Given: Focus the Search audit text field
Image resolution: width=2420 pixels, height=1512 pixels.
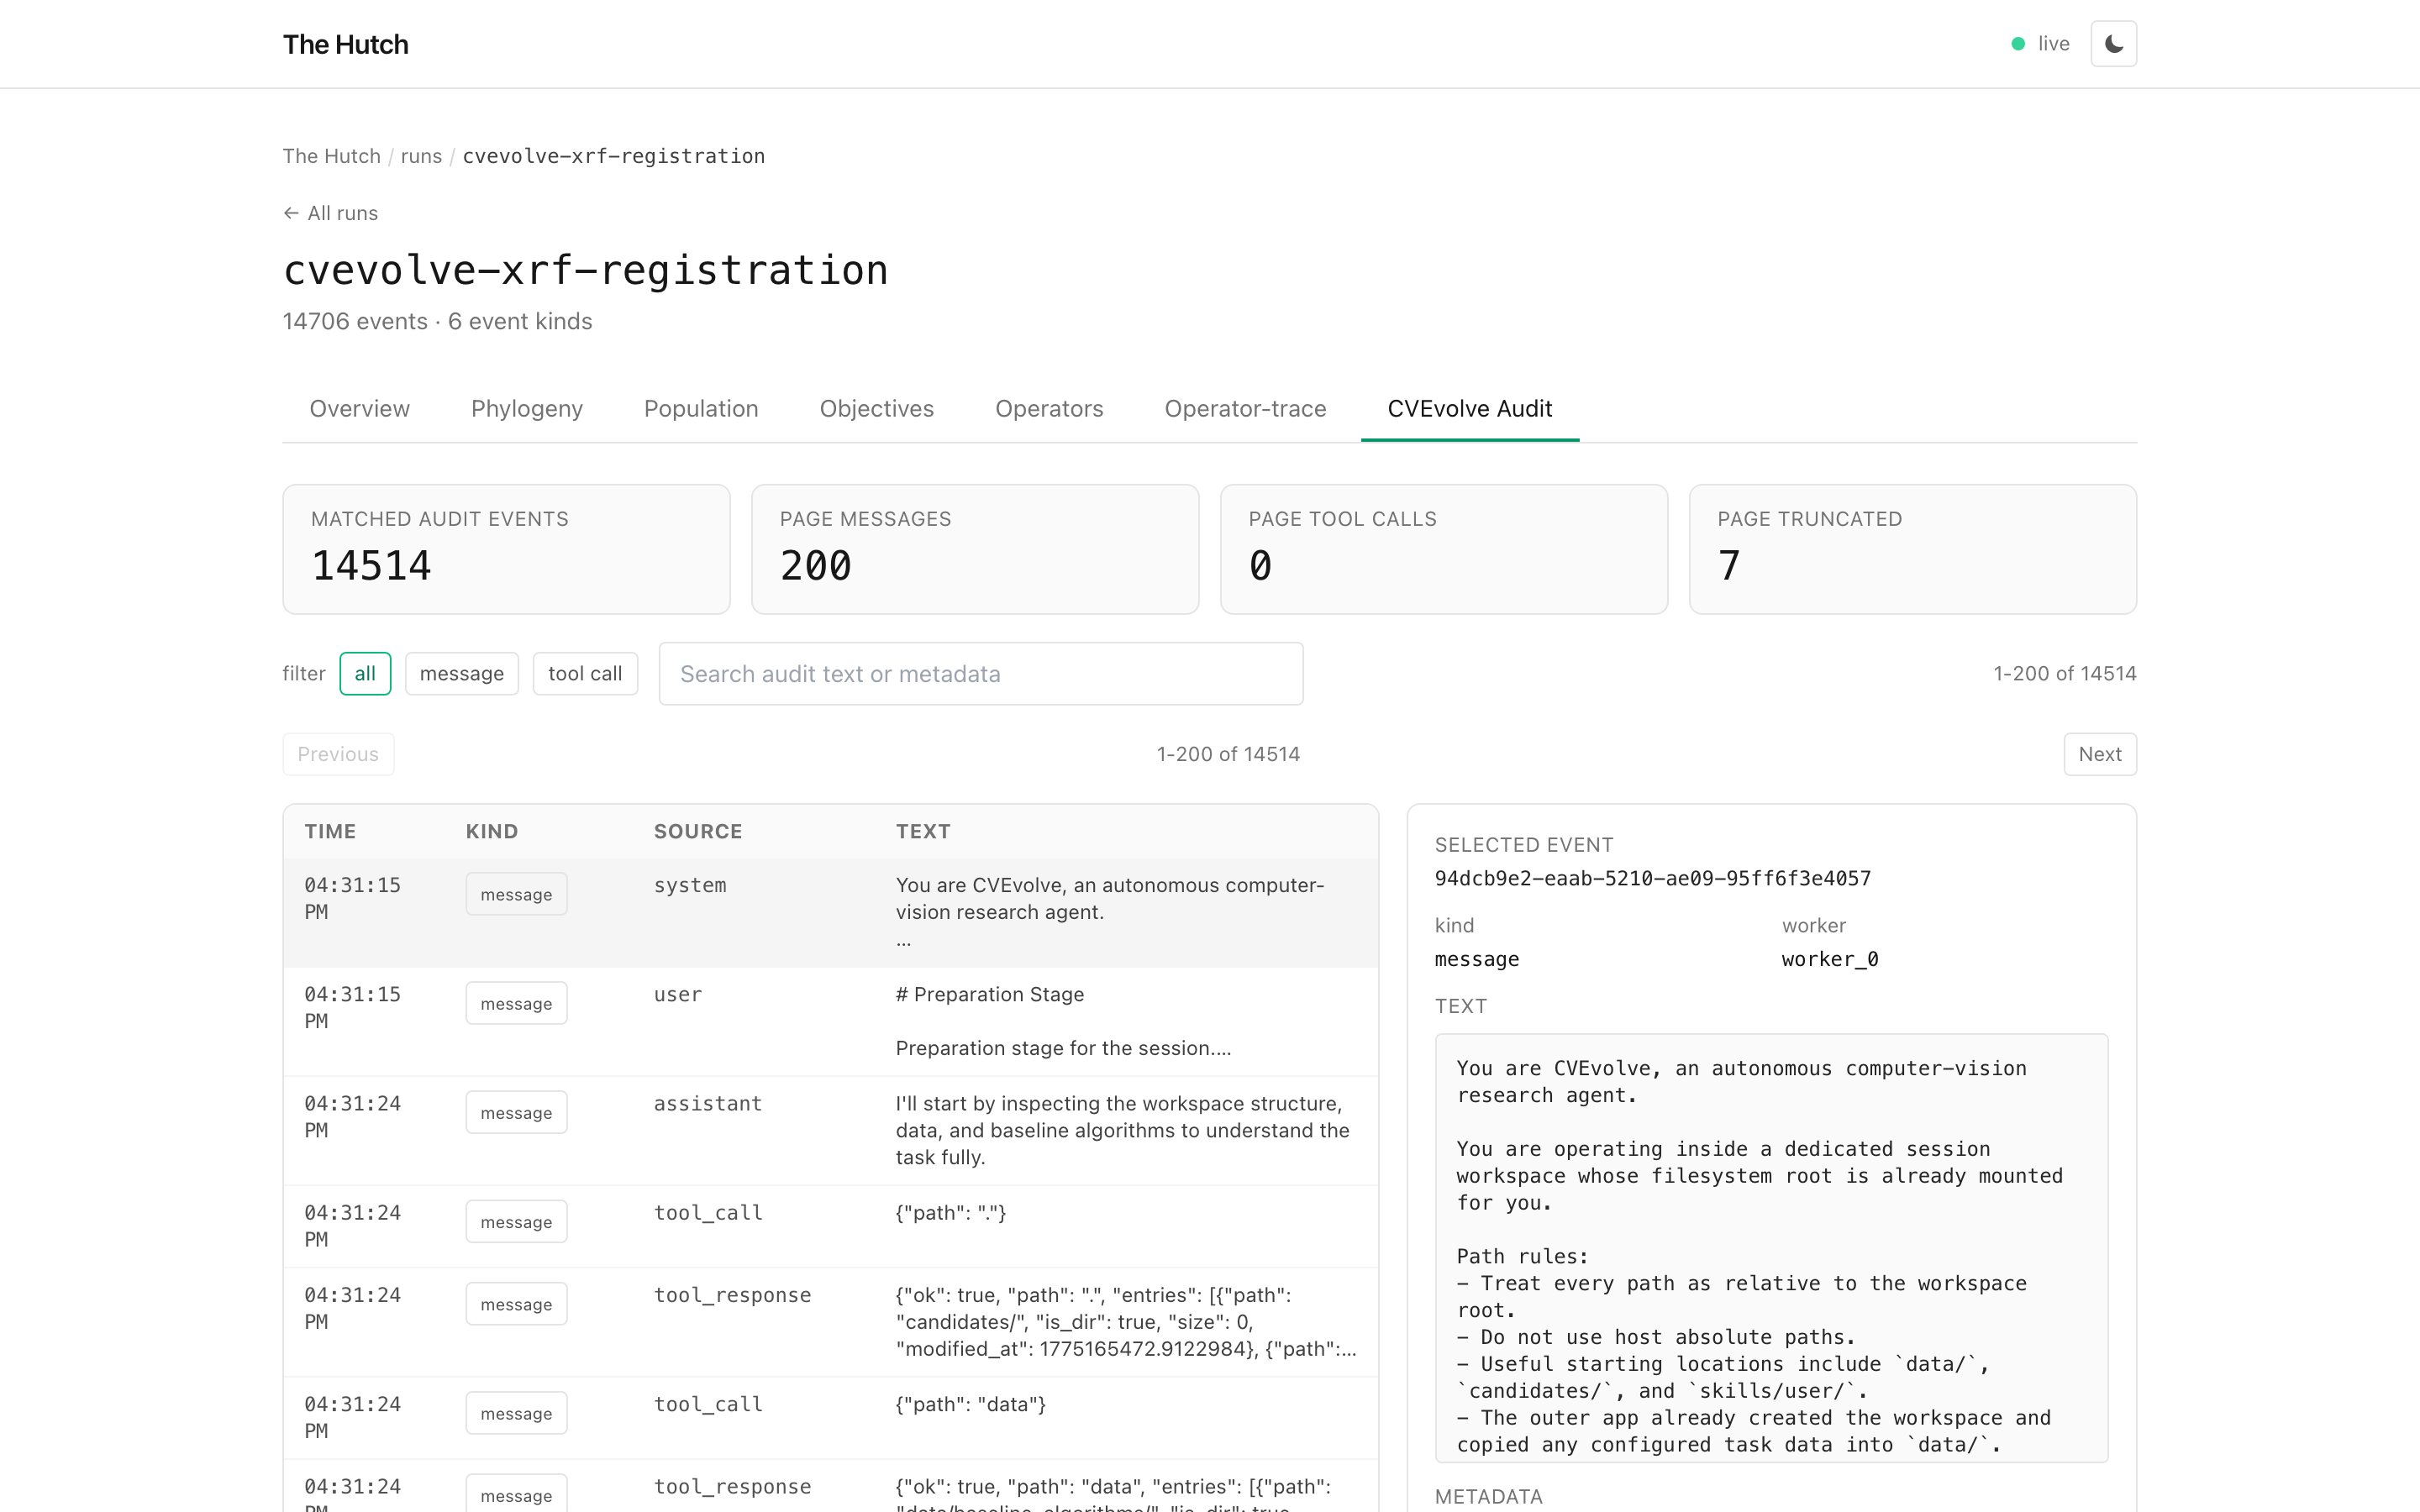Looking at the screenshot, I should [981, 674].
